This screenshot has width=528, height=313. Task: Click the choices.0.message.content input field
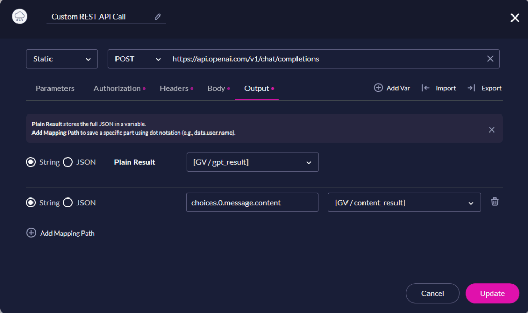click(252, 202)
